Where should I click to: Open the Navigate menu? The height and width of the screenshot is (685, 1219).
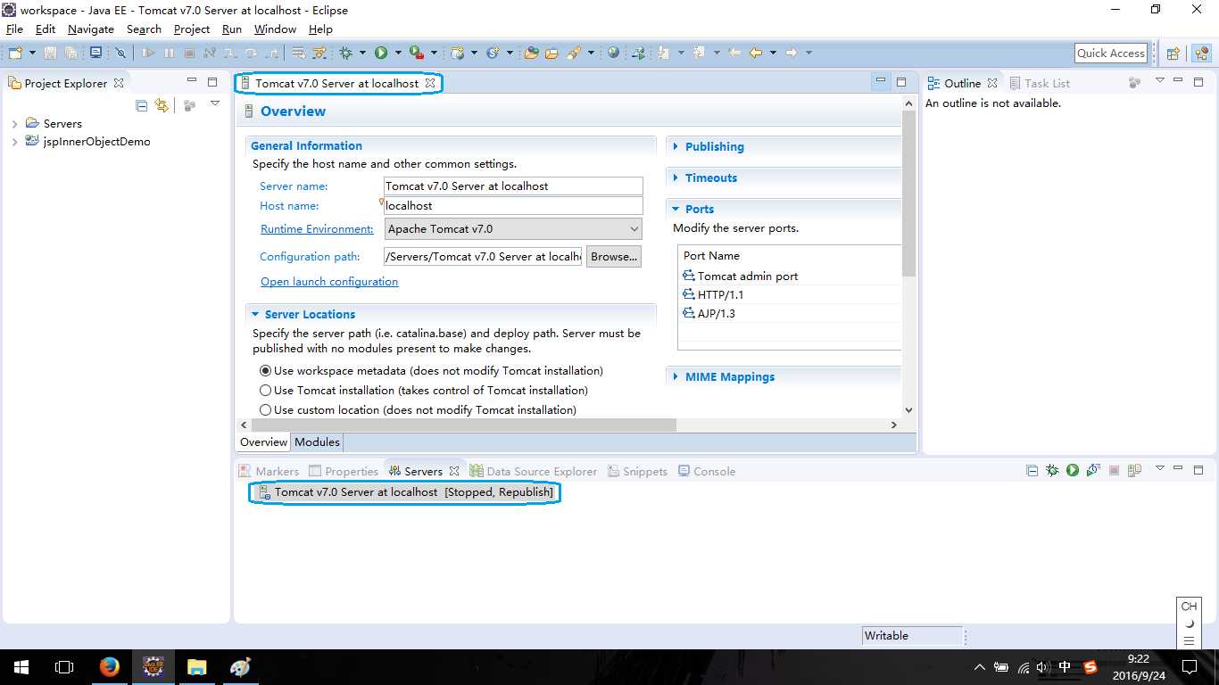(91, 29)
